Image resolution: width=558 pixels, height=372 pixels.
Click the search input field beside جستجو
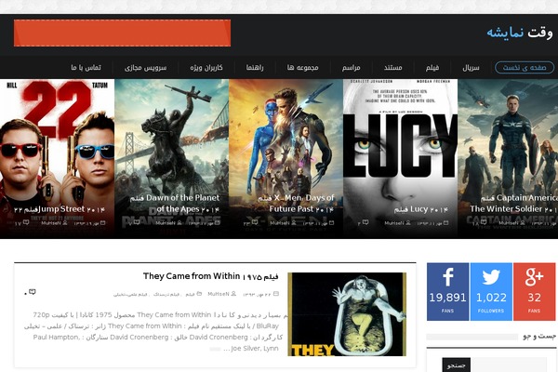pyautogui.click(x=509, y=365)
